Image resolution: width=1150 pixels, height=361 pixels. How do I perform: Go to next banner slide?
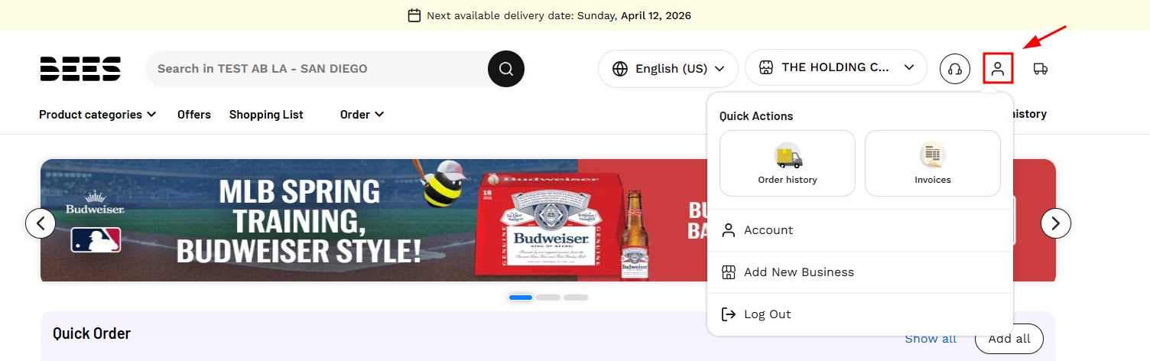[1056, 223]
